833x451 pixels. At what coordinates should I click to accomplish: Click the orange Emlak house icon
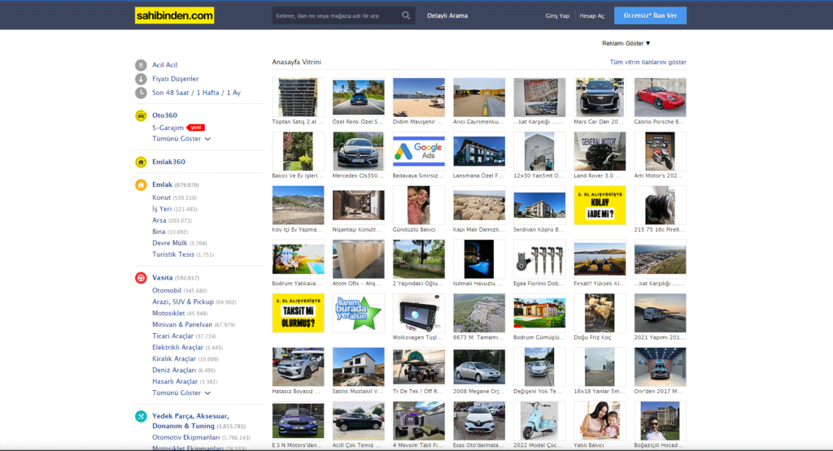click(x=141, y=184)
